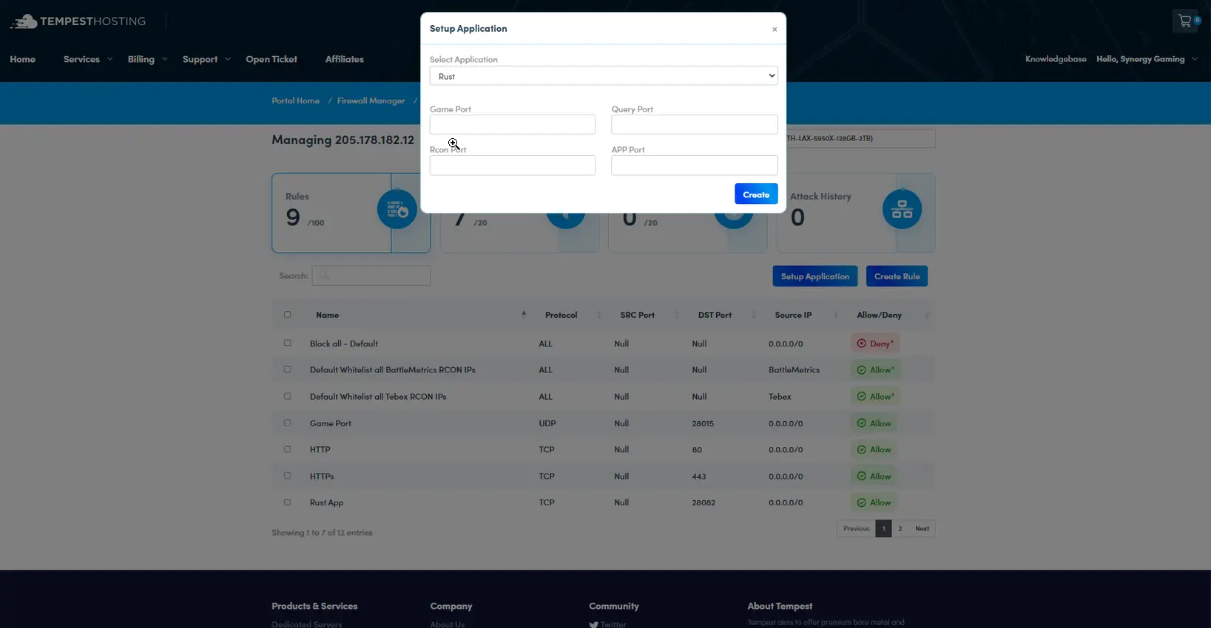Open the Open Ticket page

click(x=271, y=59)
